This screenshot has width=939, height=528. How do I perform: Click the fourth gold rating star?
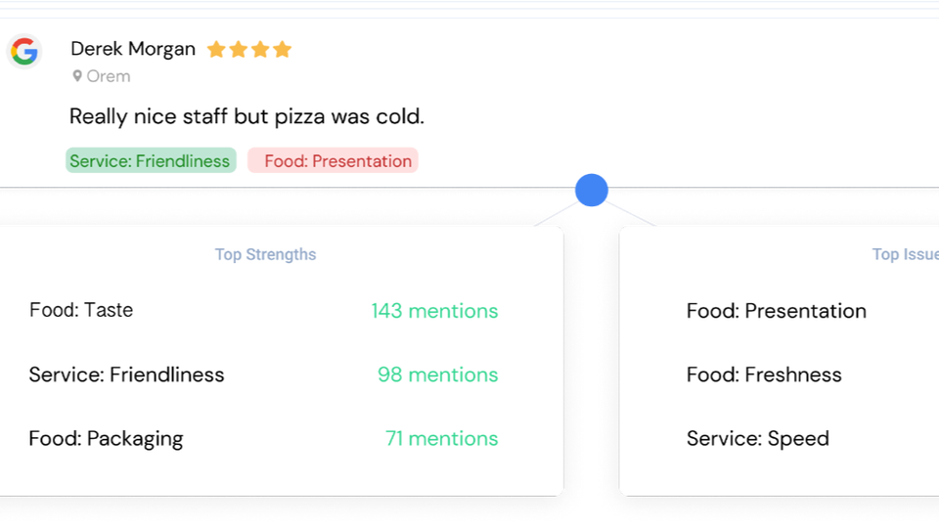(x=282, y=49)
